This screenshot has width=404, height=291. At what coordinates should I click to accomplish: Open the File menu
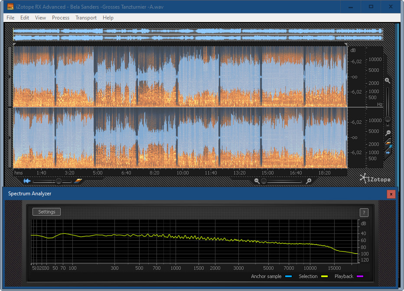(10, 18)
